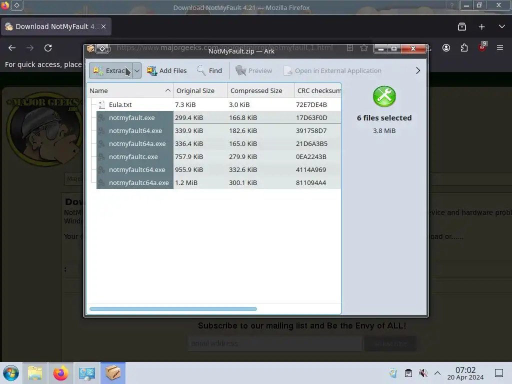This screenshot has width=512, height=384.
Task: Click the Ark window menu icon
Action: point(90,48)
